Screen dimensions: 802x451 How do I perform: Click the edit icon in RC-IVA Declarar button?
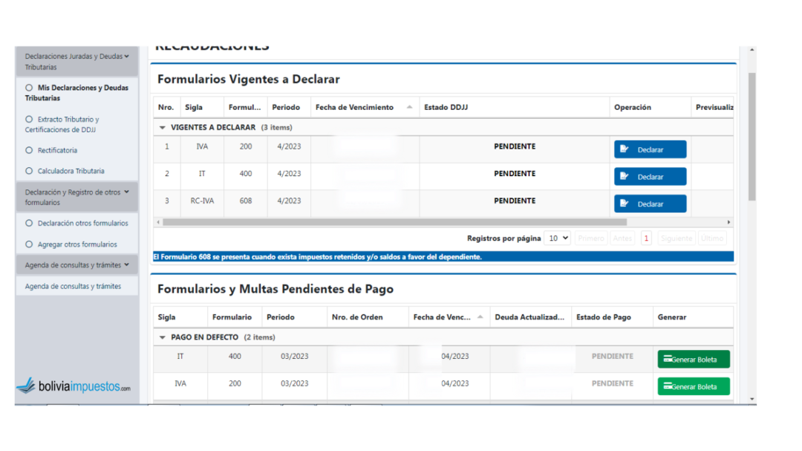pos(625,204)
